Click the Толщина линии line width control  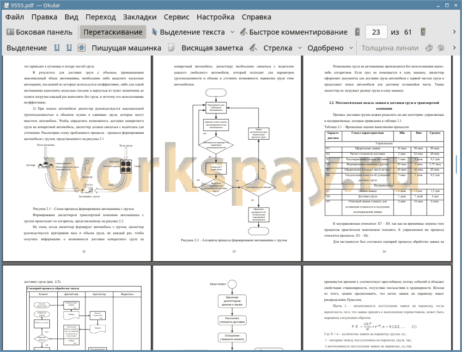point(390,48)
